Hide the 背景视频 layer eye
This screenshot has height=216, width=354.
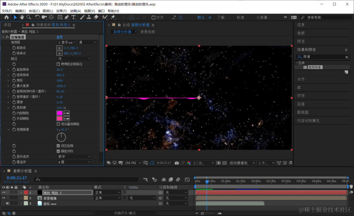[3, 198]
